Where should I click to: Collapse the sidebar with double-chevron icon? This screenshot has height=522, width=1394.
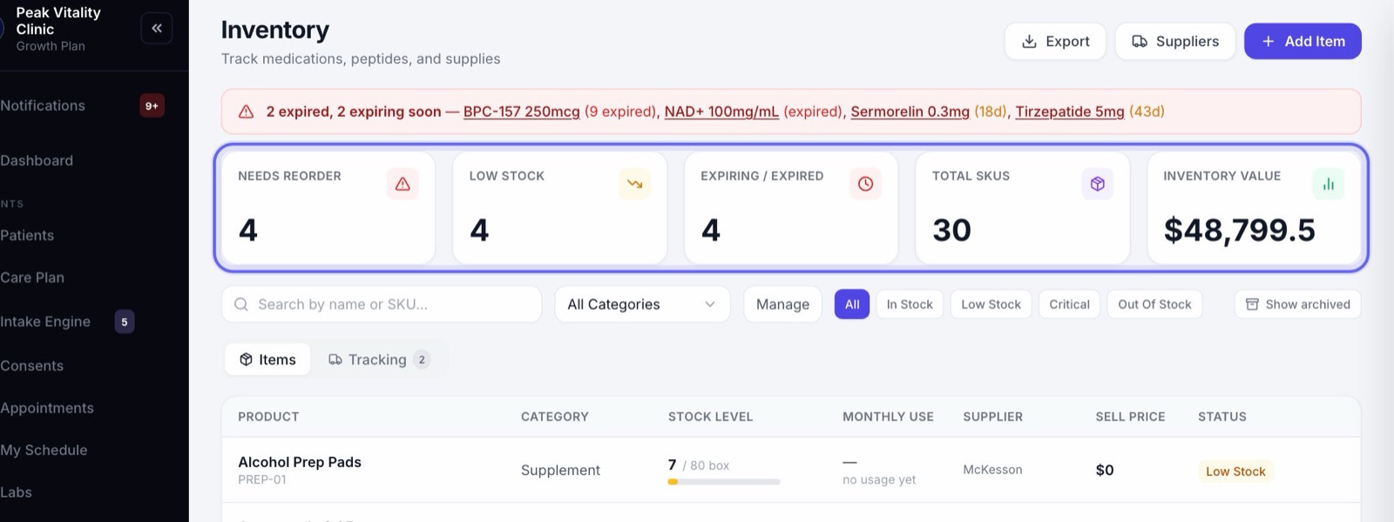coord(157,29)
